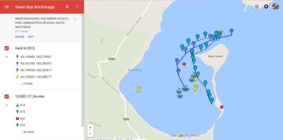Viewport: 283px width, 140px height.
Task: Open Google notifications bell
Action: click(x=266, y=6)
